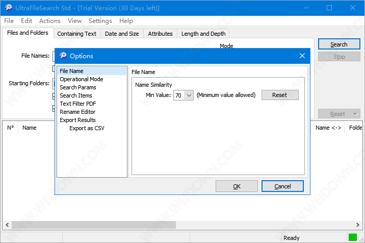Open the Help menu
This screenshot has height=243, width=365.
coord(126,21)
